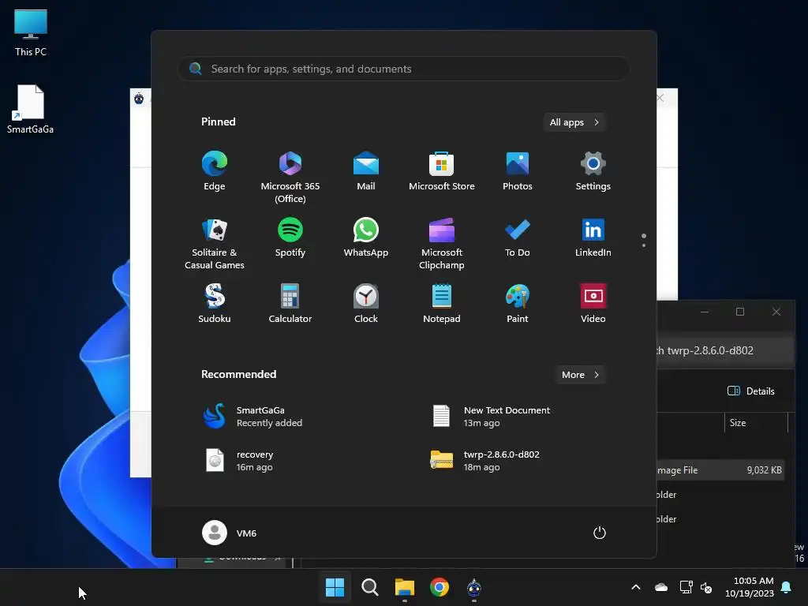Click the muted volume tray icon
This screenshot has height=606, width=808.
coord(706,587)
